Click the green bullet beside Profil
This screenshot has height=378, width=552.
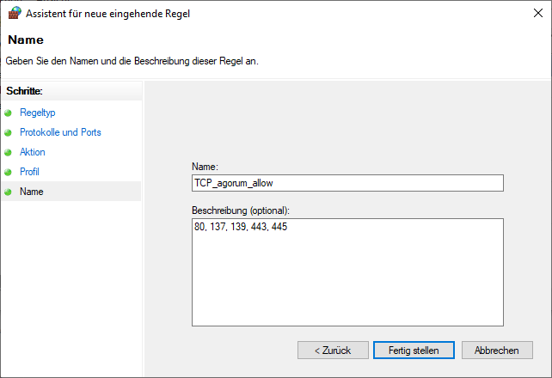pyautogui.click(x=8, y=172)
